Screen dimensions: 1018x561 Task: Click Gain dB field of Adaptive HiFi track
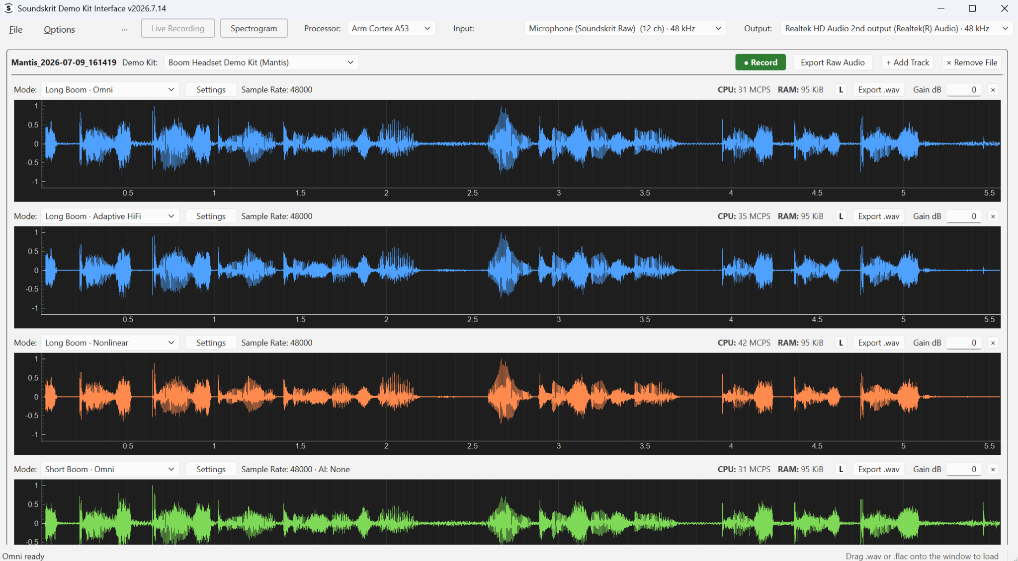point(964,216)
